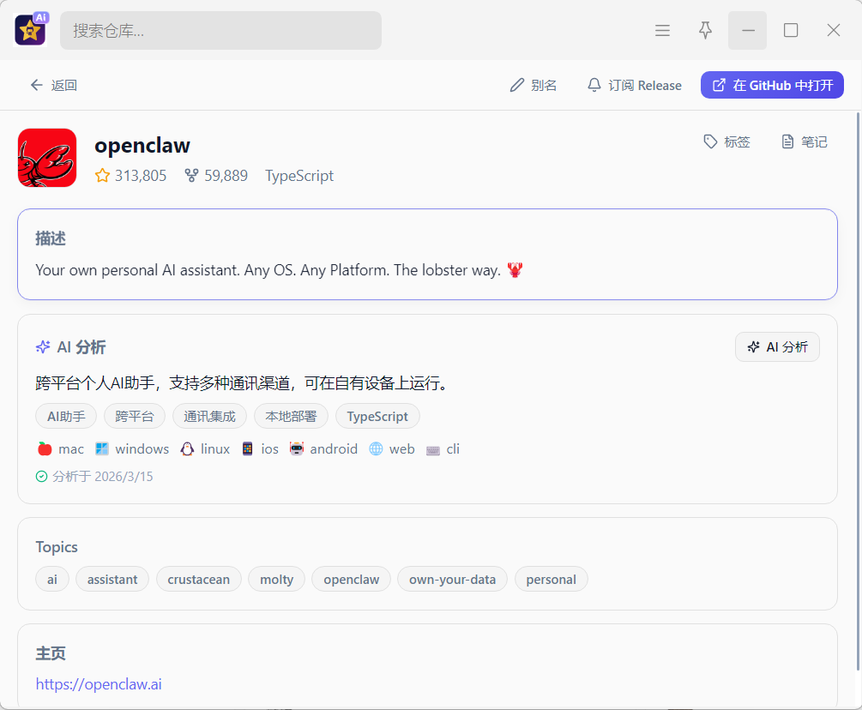This screenshot has height=710, width=862.
Task: Select the 通讯集成 tag chip
Action: (x=209, y=417)
